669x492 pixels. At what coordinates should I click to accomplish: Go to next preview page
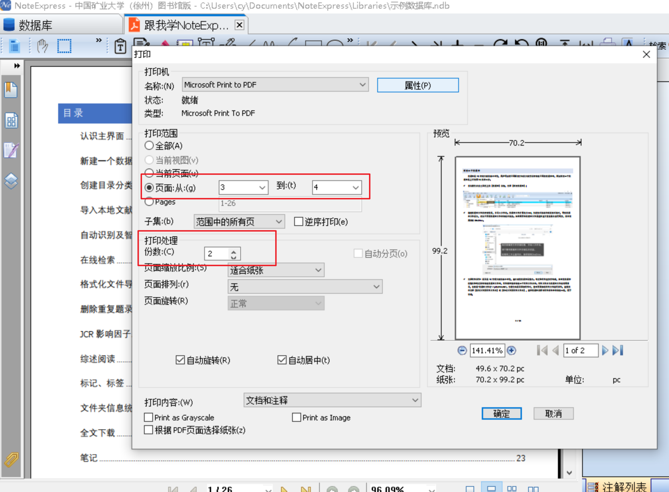(x=605, y=350)
